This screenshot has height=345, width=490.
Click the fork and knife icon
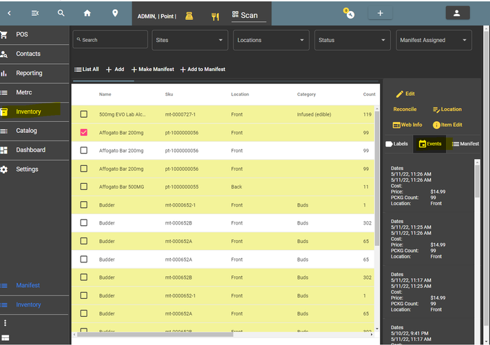click(215, 17)
